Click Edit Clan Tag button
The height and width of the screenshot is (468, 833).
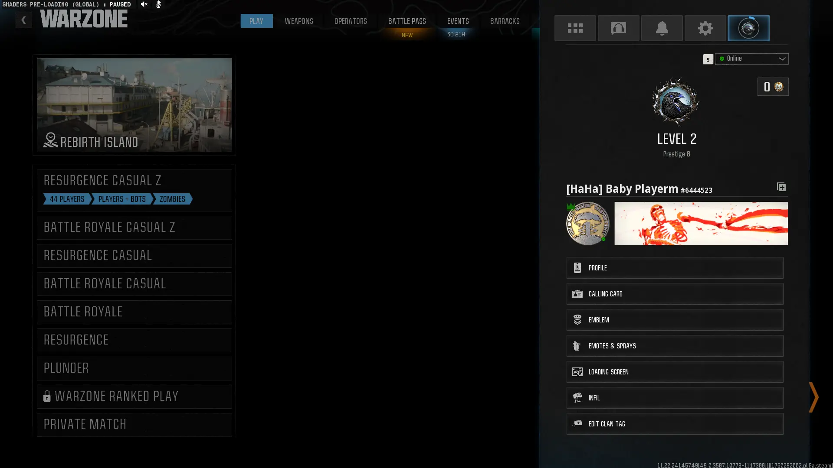[675, 424]
